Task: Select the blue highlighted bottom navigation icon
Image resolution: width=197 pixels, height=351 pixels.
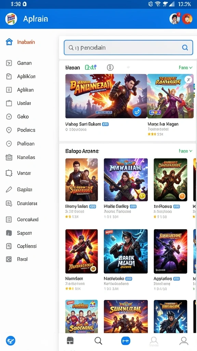Action: click(x=126, y=341)
